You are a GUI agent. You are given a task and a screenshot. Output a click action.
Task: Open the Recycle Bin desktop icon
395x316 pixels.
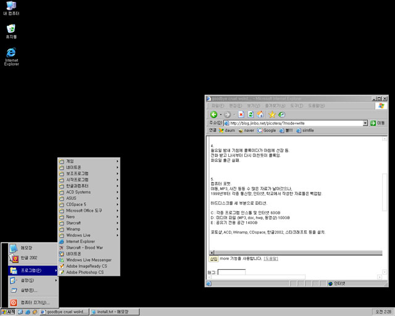tap(11, 31)
